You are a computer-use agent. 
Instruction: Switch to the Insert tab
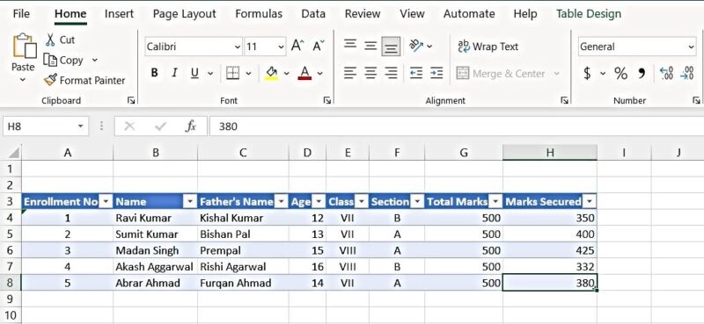[119, 14]
